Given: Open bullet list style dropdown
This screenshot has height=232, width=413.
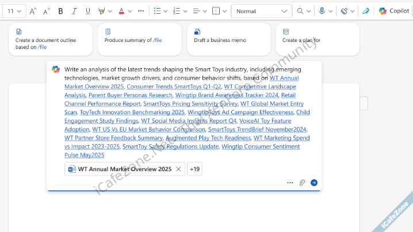Looking at the screenshot, I should [166, 11].
